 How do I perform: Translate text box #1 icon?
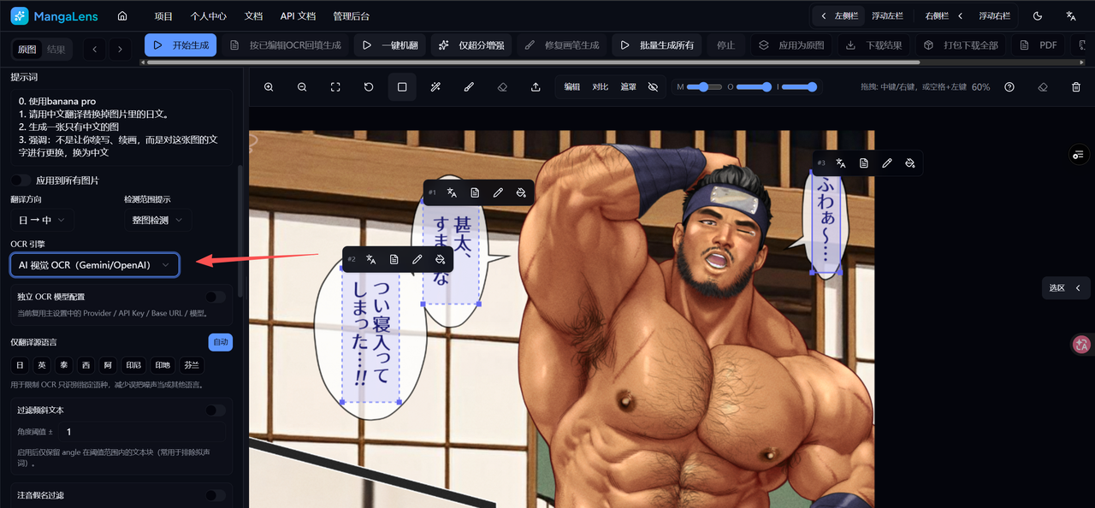(452, 192)
